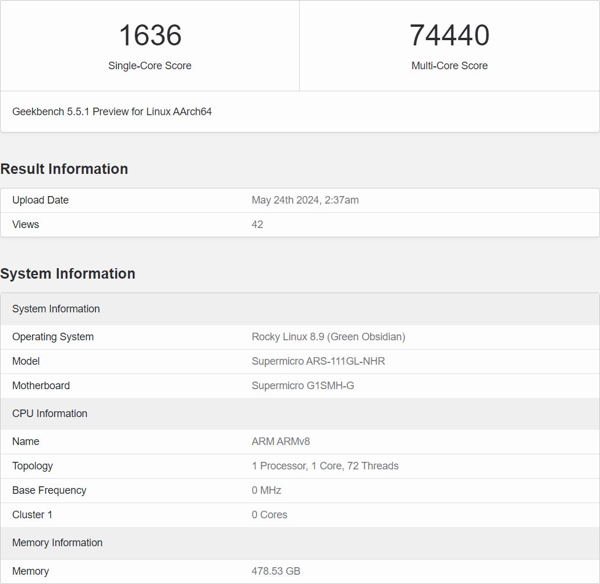Click the Supermicro ARS-111GL-NHR model value
The height and width of the screenshot is (584, 600).
point(318,361)
